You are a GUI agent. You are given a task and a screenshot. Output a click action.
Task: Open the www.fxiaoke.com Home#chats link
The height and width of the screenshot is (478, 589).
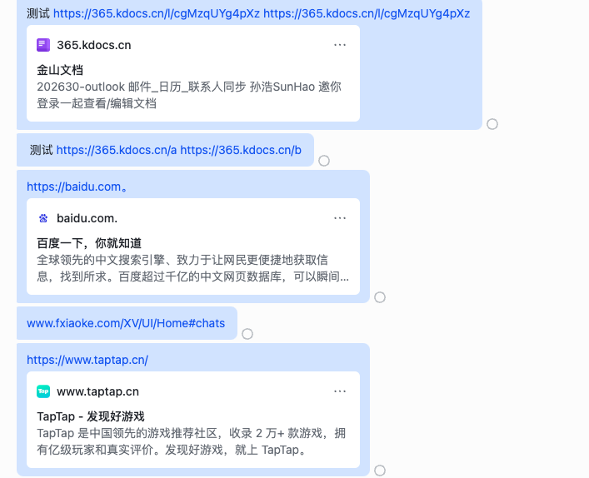pyautogui.click(x=126, y=323)
